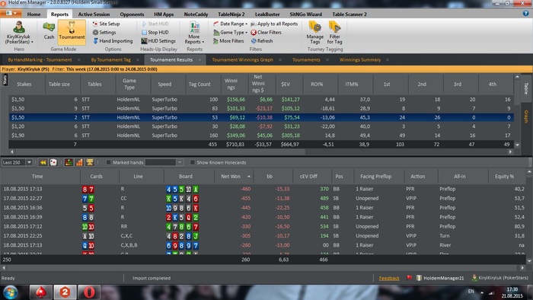Select the $1,50 9-max row

261,108
